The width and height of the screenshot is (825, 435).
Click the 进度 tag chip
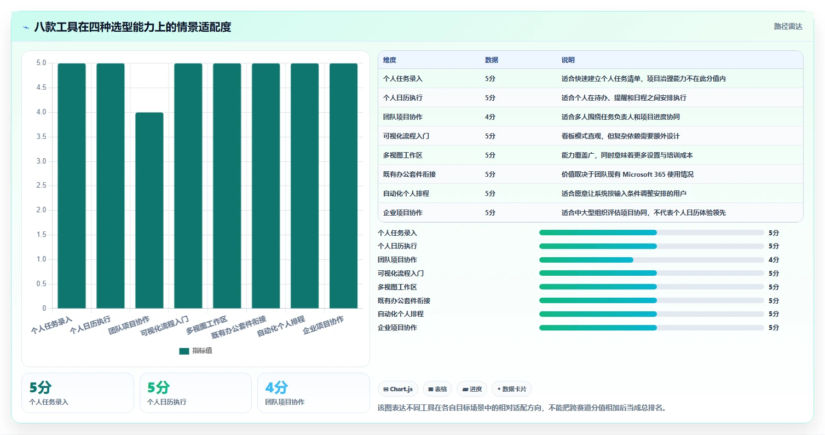[472, 389]
